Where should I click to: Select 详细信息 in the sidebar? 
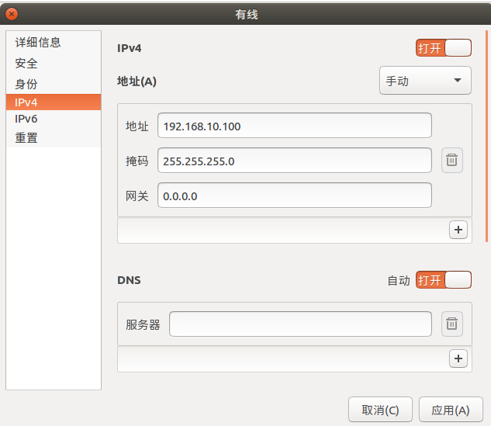[x=54, y=42]
